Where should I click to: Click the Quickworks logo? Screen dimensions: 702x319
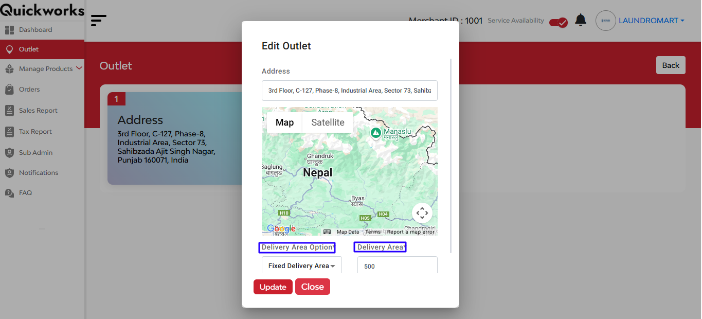42,10
